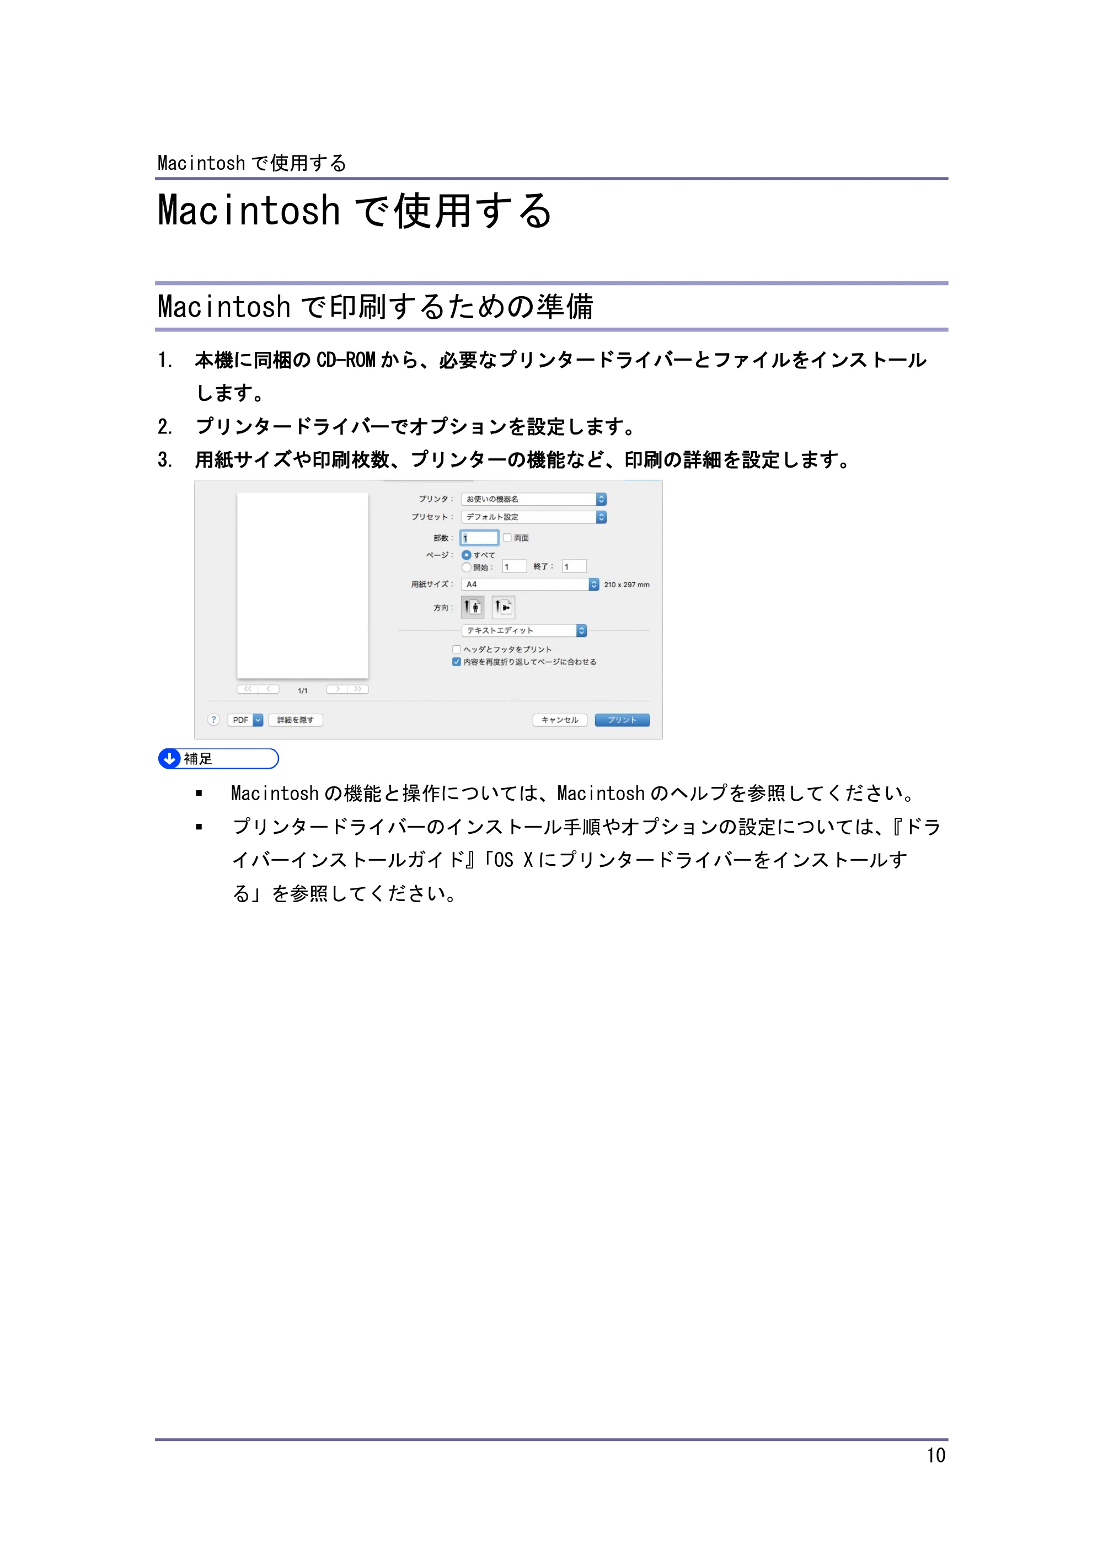1103x1560 pixels.
Task: Go to next preview page (>)
Action: (x=337, y=689)
